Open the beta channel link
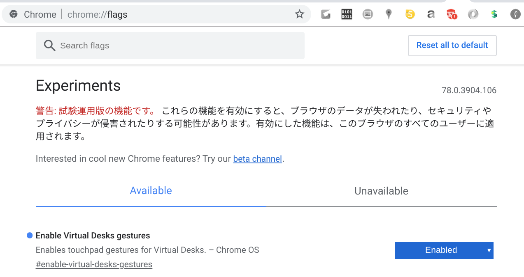This screenshot has width=524, height=277. tap(257, 159)
